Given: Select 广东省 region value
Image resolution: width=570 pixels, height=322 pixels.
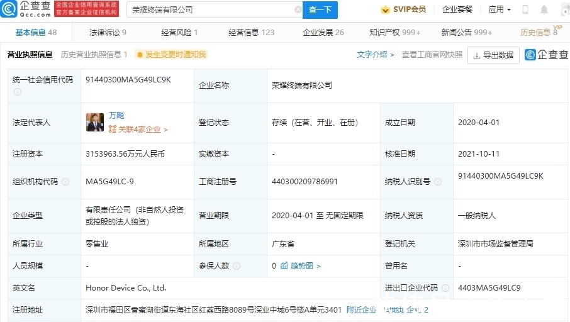Looking at the screenshot, I should point(283,244).
